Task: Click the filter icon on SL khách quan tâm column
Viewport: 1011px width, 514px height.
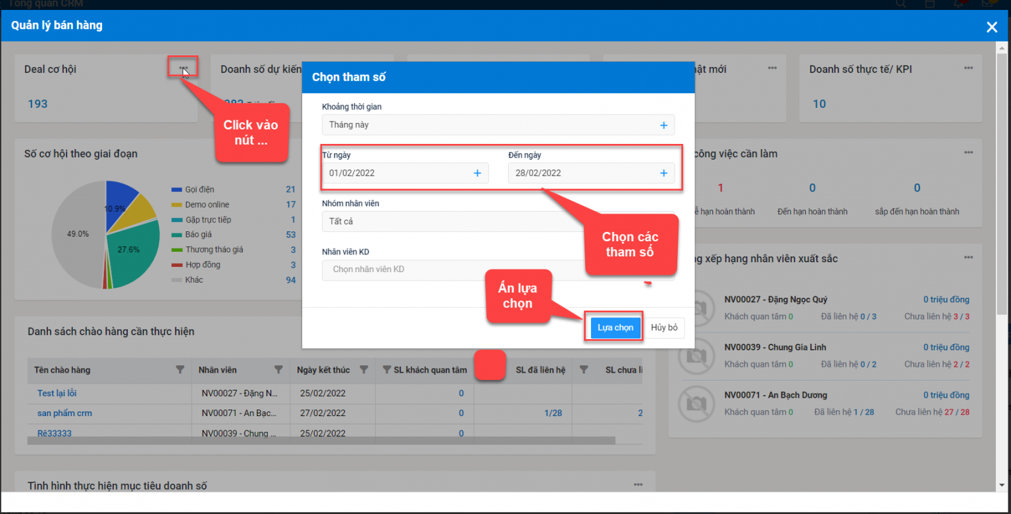Action: pos(386,370)
